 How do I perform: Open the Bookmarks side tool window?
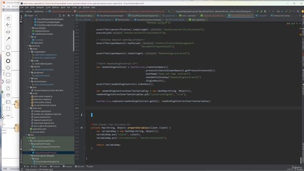pyautogui.click(x=21, y=144)
